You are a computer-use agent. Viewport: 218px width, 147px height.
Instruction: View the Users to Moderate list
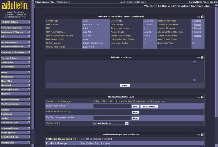pyautogui.click(x=197, y=21)
